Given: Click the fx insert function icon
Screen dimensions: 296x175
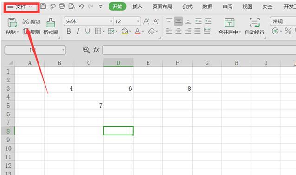Looking at the screenshot, I should pyautogui.click(x=96, y=50).
